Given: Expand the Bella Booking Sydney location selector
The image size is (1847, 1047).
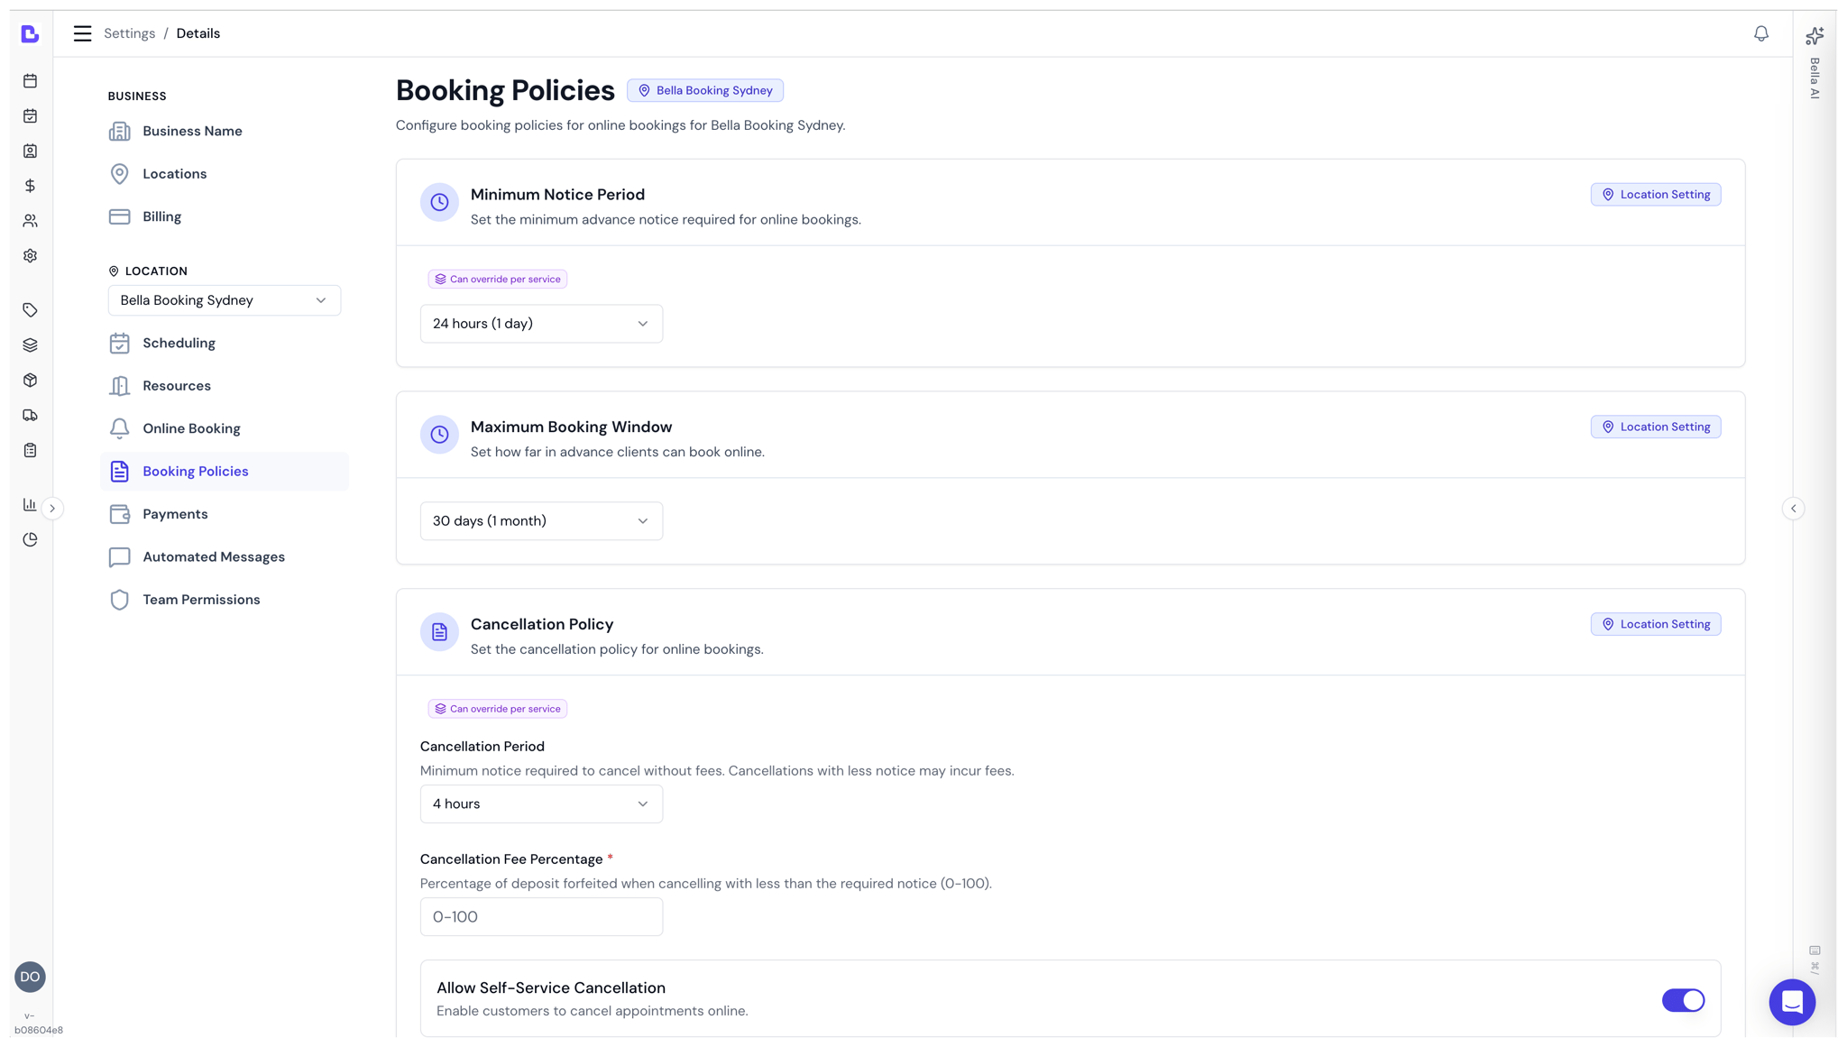Looking at the screenshot, I should click(224, 299).
